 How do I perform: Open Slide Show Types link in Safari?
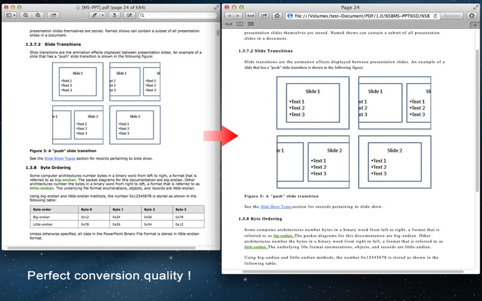pyautogui.click(x=276, y=206)
